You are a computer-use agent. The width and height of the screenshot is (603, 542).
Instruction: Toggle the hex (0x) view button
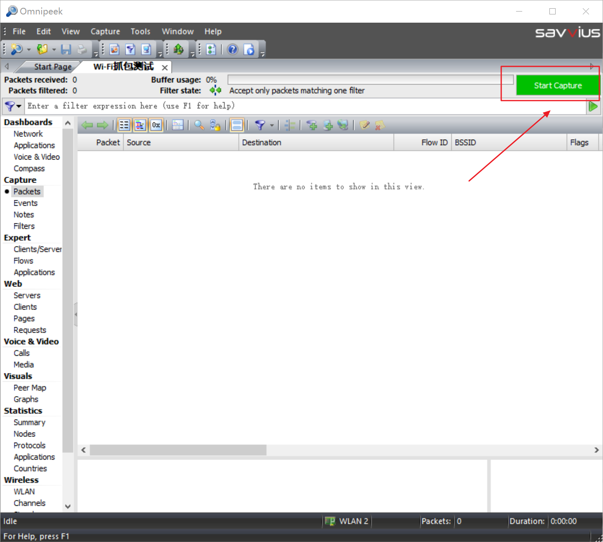[x=156, y=125]
